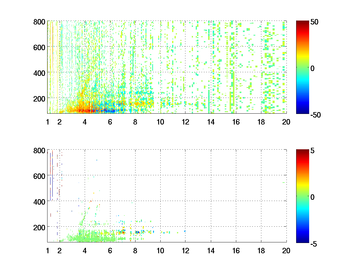This screenshot has height=272, width=363.
Task: Click the '400' y-axis tick of the lower plot
Action: point(39,202)
